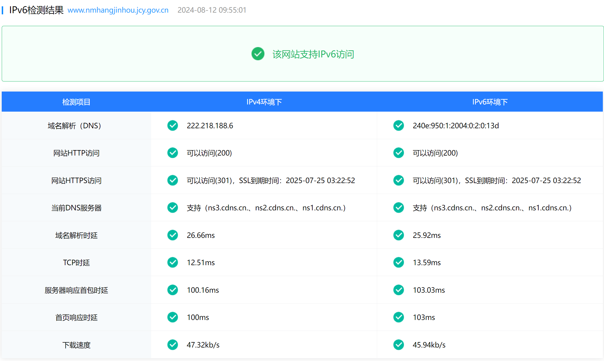Open the www.nmhangjinhou.jcy.gov.cn link
The height and width of the screenshot is (361, 604).
tap(118, 10)
